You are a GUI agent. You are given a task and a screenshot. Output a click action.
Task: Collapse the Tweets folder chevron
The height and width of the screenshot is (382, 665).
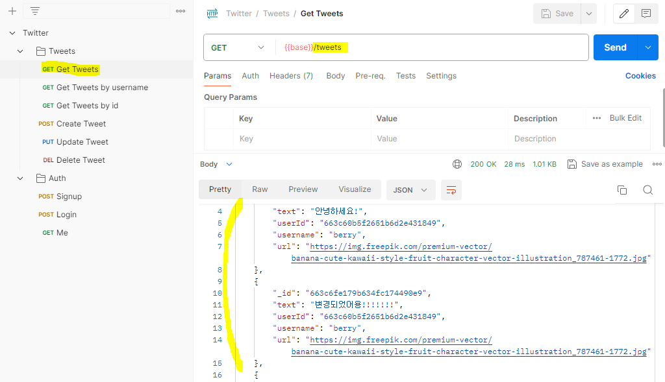pyautogui.click(x=20, y=51)
